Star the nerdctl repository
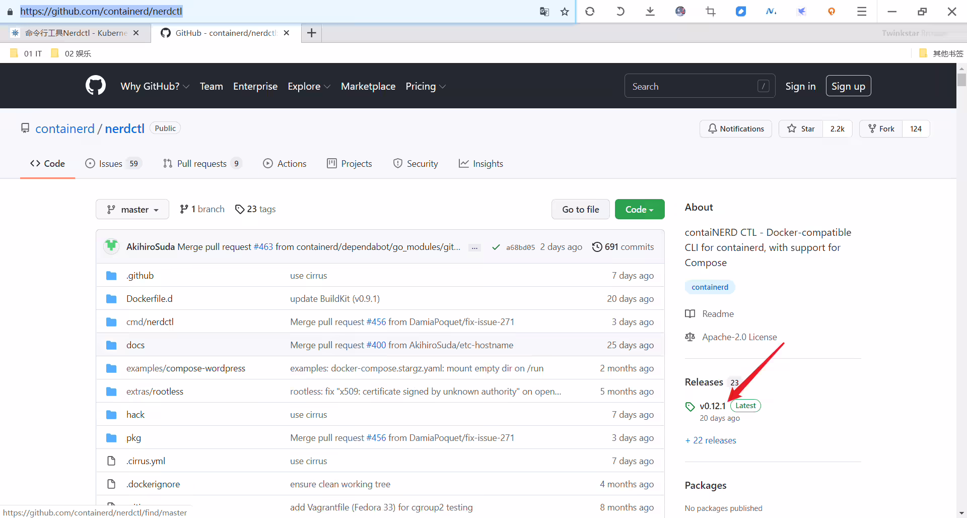This screenshot has height=518, width=967. (801, 128)
